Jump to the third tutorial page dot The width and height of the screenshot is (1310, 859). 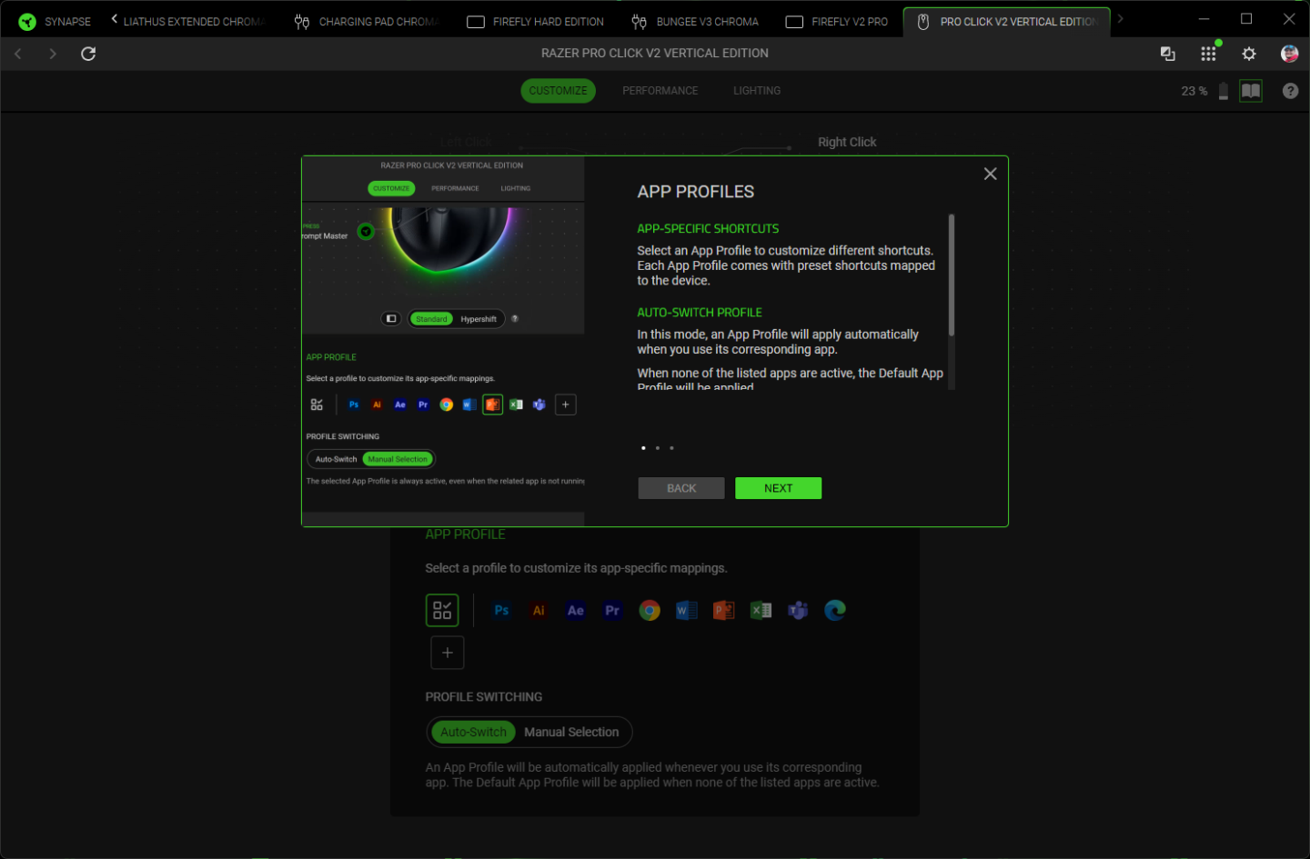click(x=671, y=448)
